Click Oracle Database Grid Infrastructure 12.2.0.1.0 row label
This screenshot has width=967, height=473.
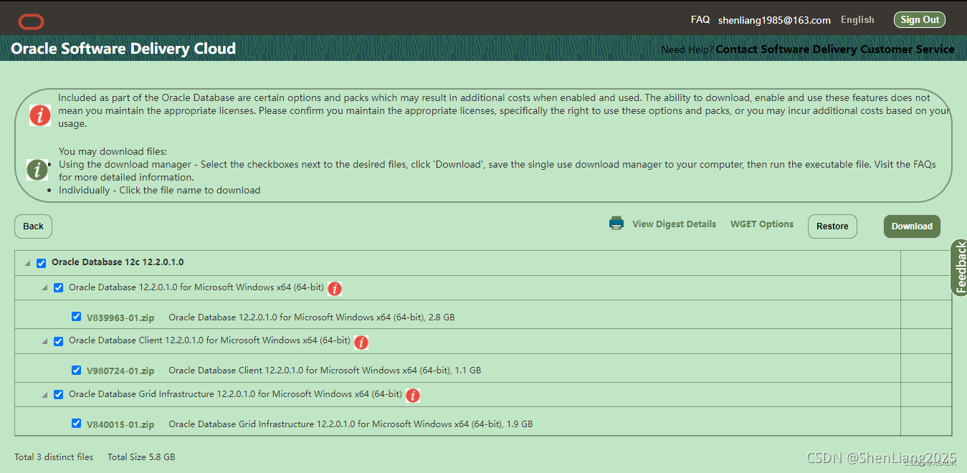click(x=235, y=394)
